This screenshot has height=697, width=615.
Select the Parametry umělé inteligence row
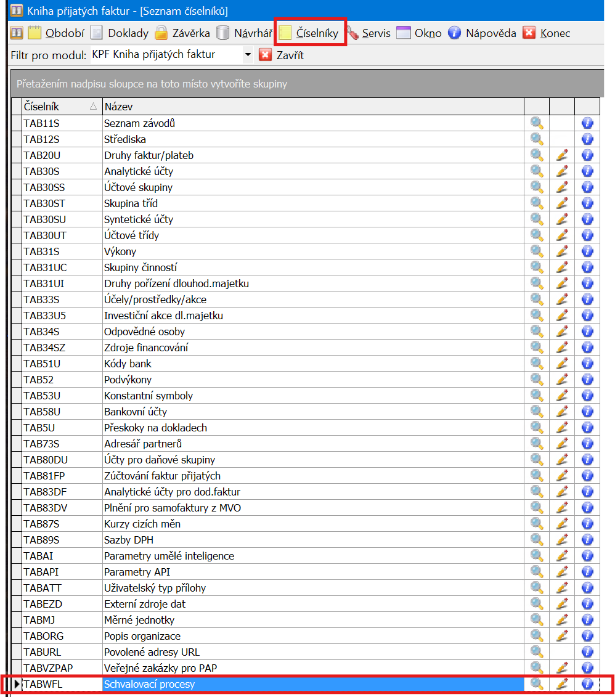point(169,556)
